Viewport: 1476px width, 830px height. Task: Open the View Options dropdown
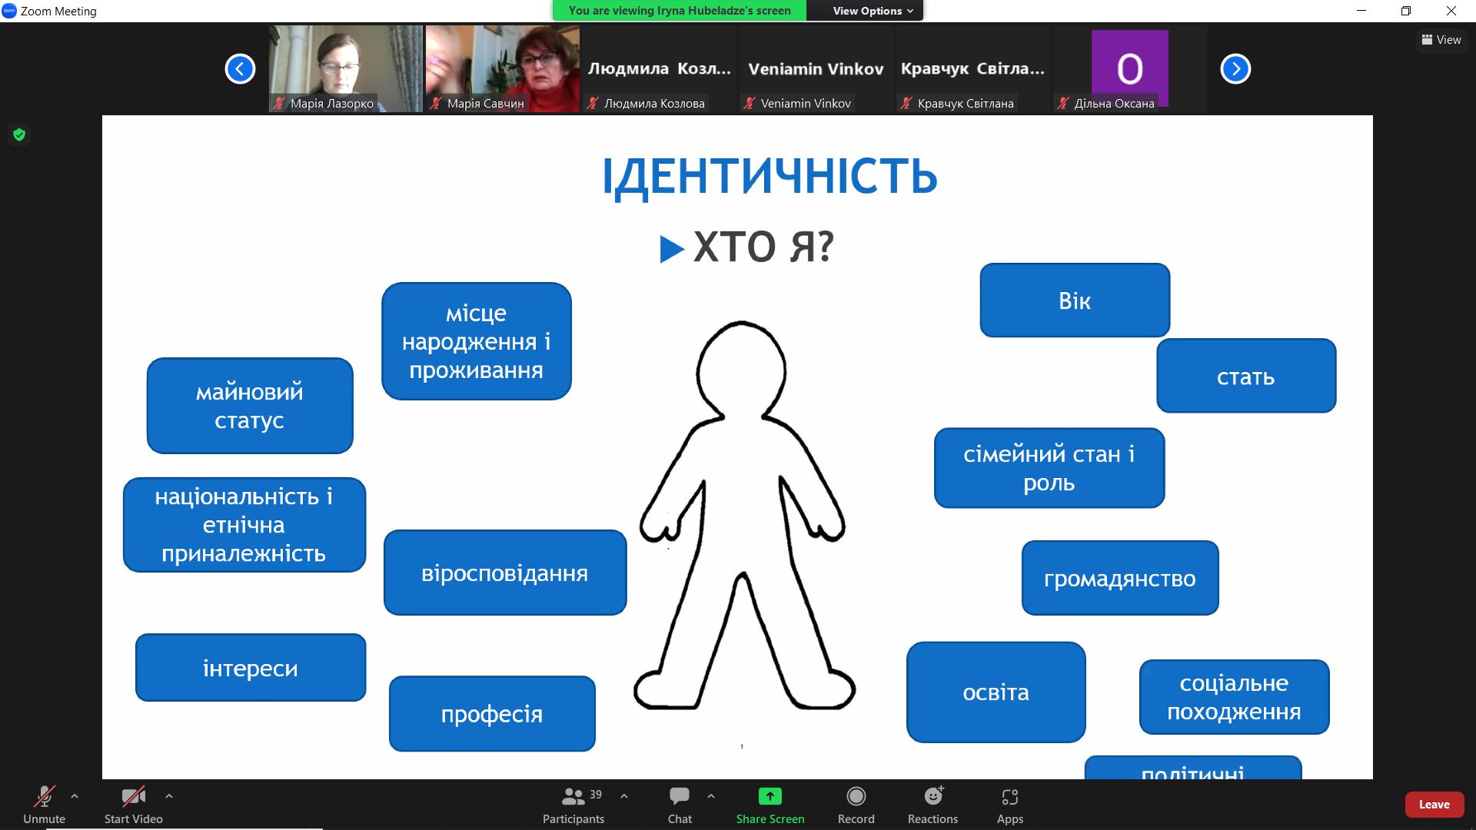873,11
